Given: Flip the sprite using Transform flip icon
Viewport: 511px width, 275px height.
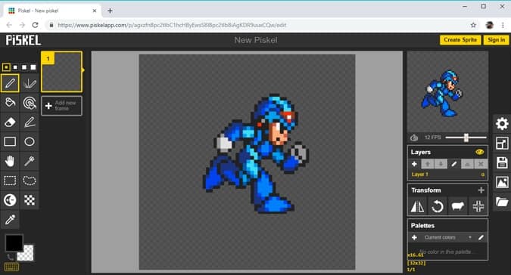Looking at the screenshot, I should pyautogui.click(x=417, y=206).
